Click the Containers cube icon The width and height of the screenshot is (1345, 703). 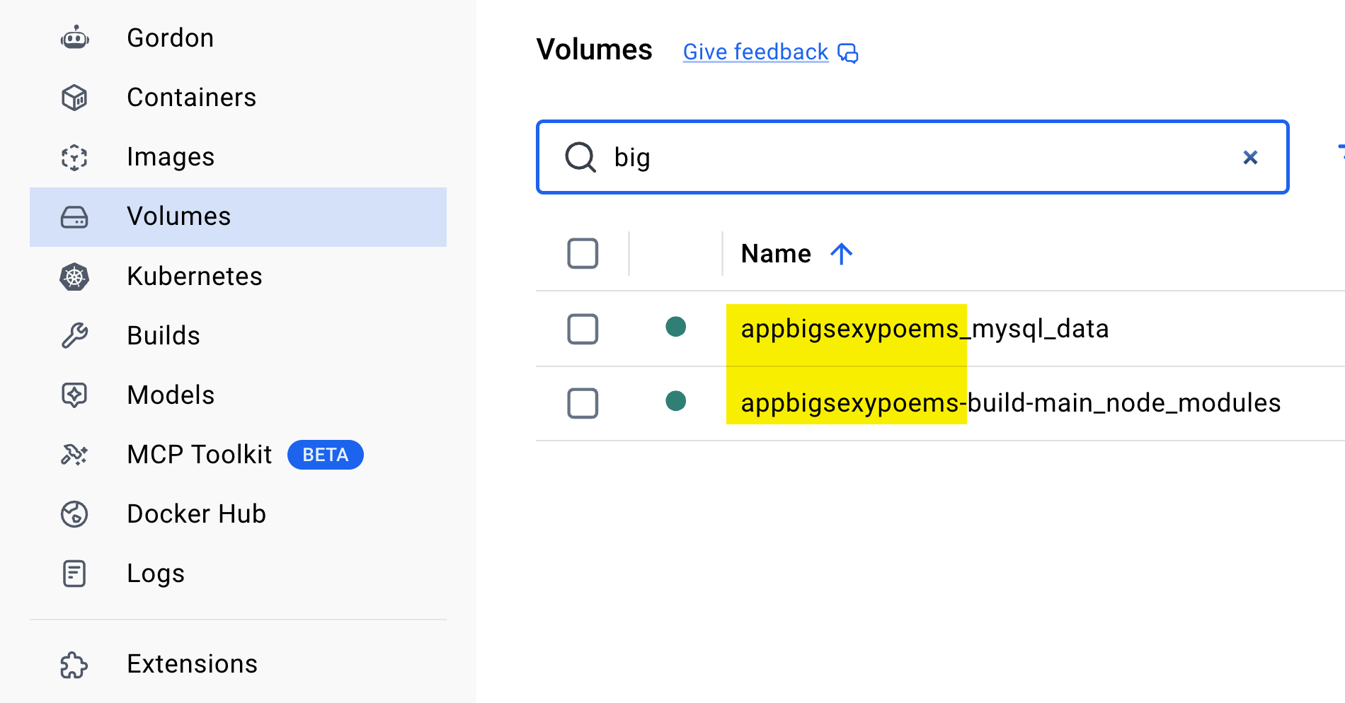74,97
